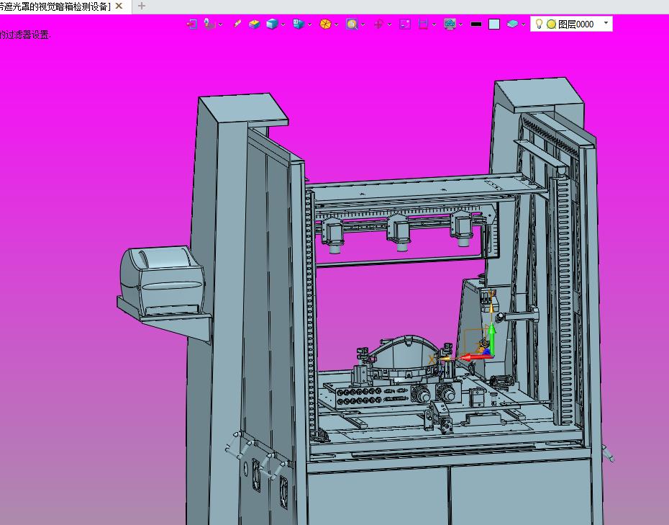The width and height of the screenshot is (669, 525).
Task: Click the pink square section view icon
Action: [x=405, y=24]
